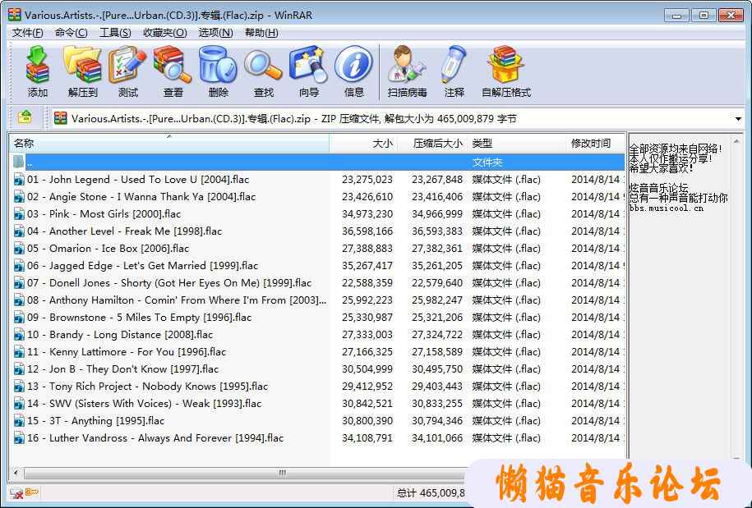Click the 文件夹 type cell of '..' row
Viewport: 752px width, 508px height.
click(x=487, y=162)
